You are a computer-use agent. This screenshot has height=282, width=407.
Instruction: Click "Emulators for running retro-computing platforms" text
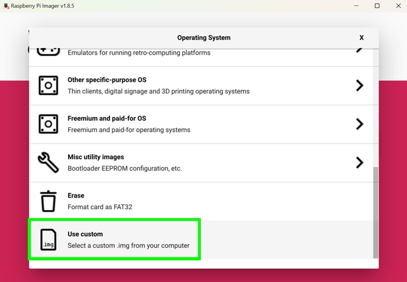(139, 53)
